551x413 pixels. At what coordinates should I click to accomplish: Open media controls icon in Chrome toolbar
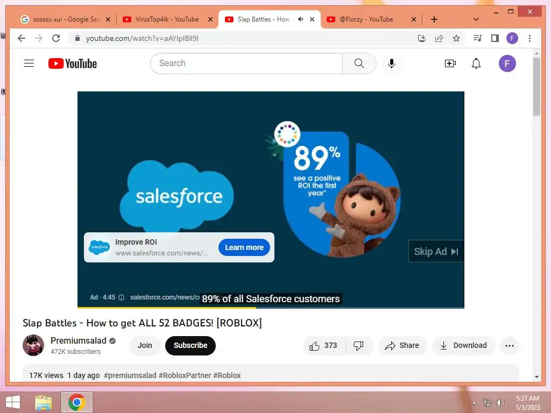477,38
